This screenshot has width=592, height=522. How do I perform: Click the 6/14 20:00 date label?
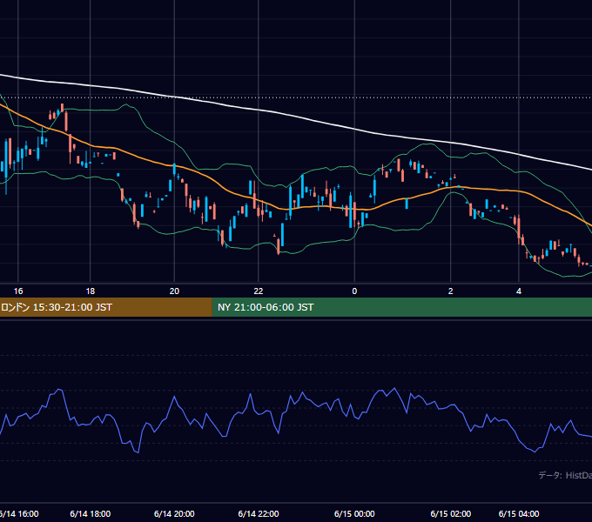[174, 513]
